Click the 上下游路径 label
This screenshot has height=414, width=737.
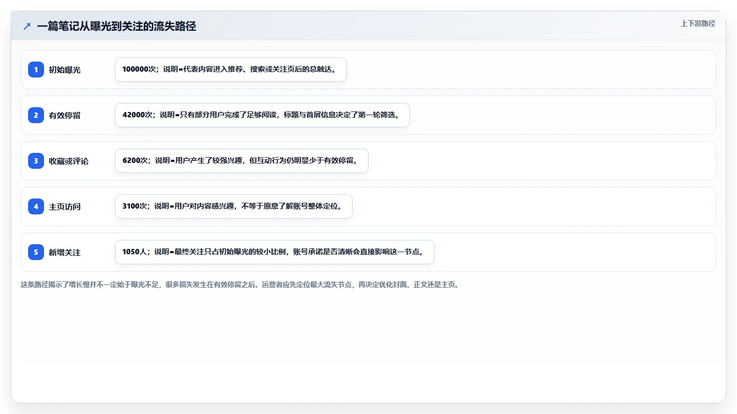point(698,23)
